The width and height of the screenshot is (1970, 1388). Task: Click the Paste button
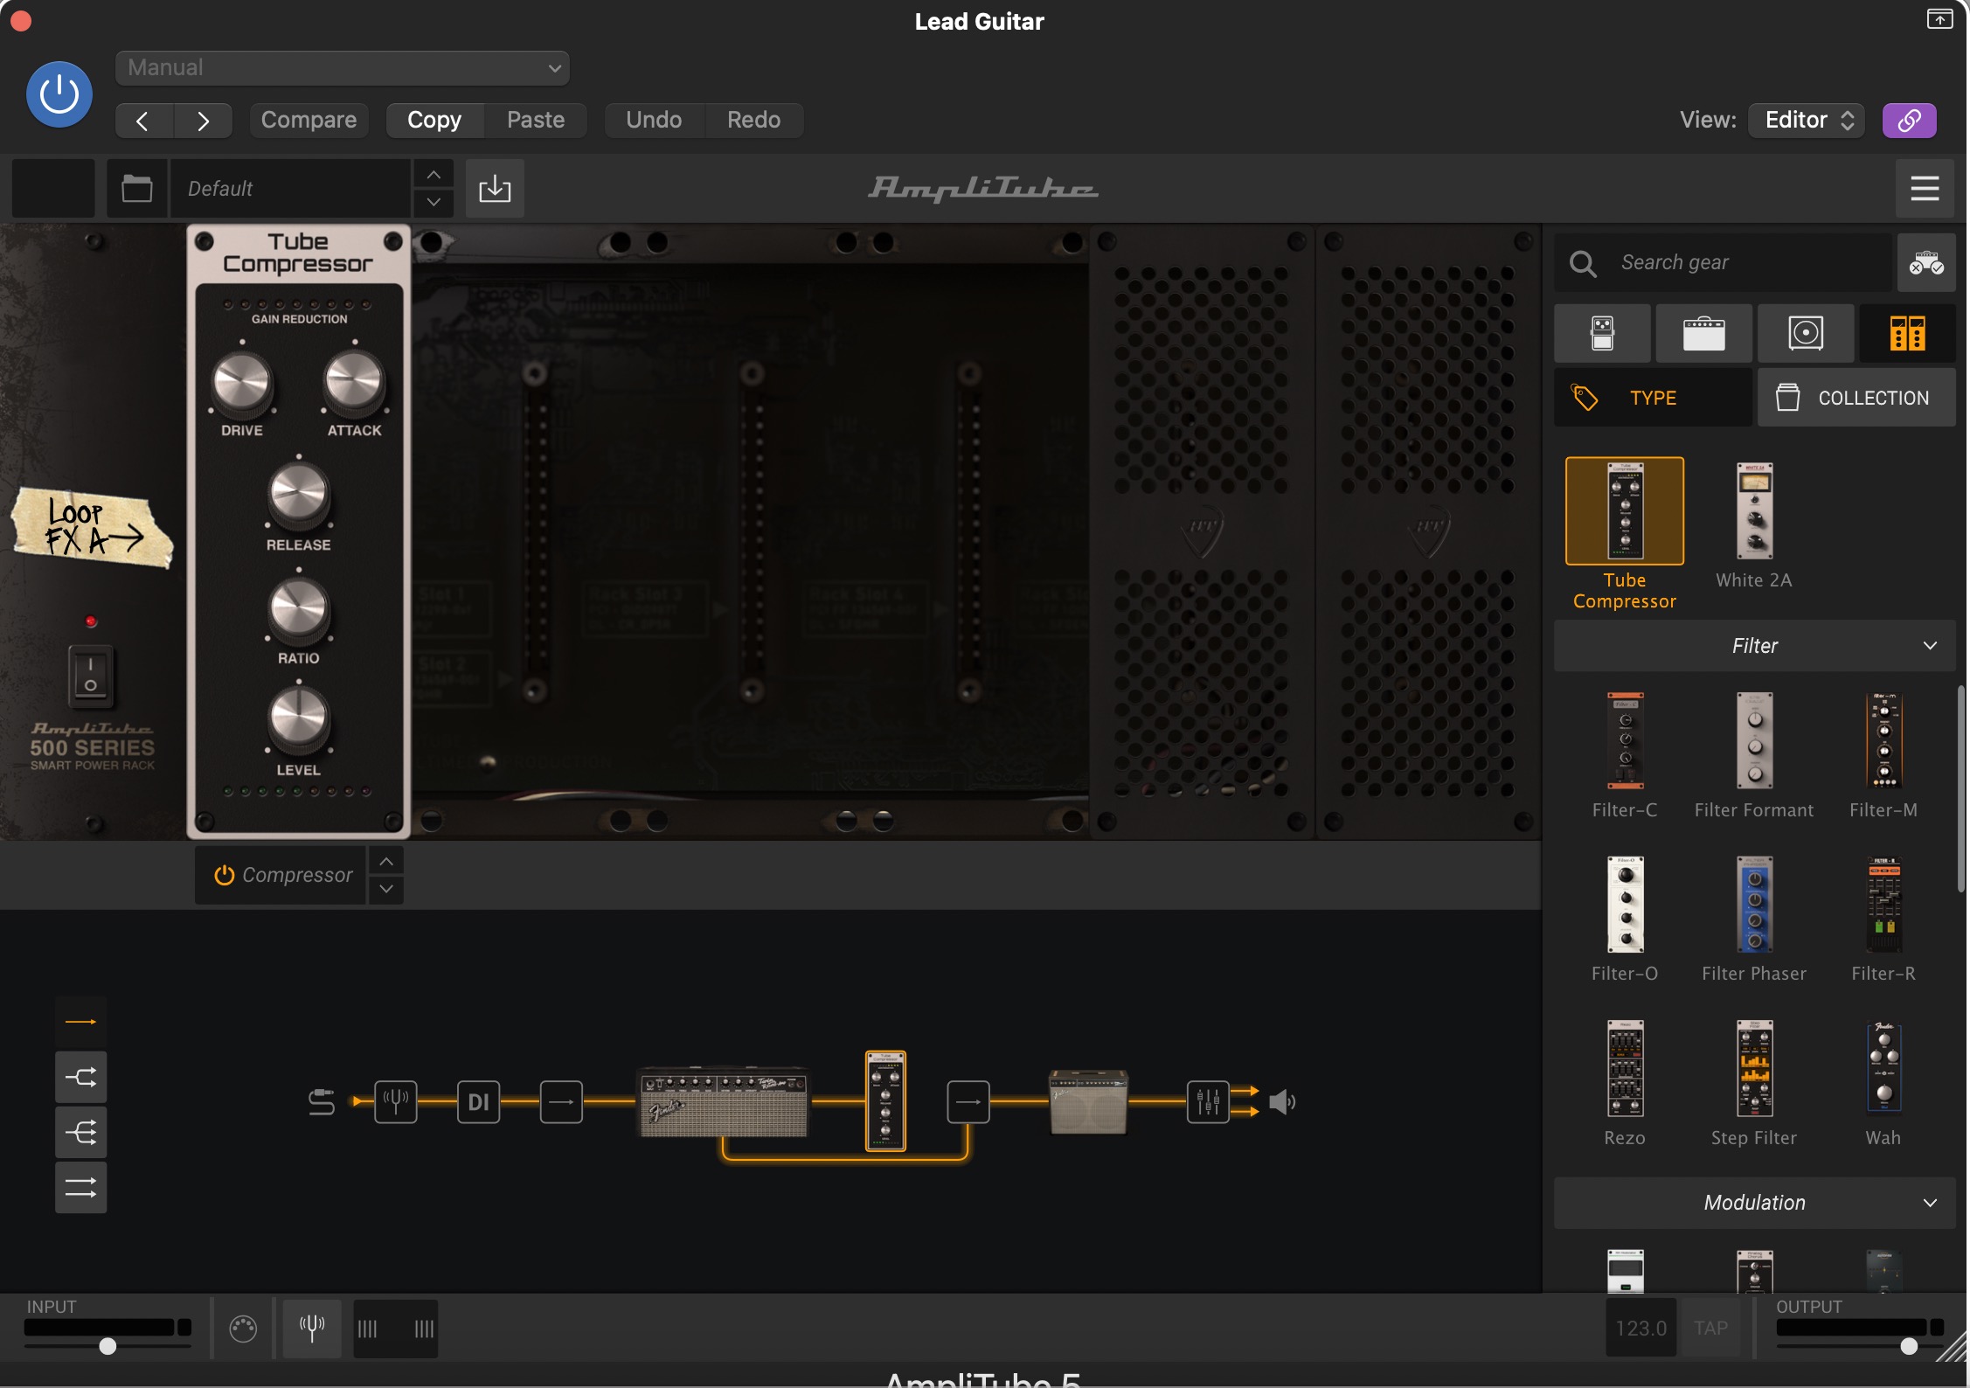tap(536, 120)
